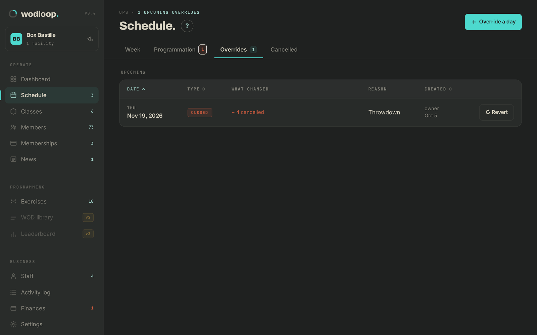Open Finances in the sidebar
Screen dimensions: 537x335
pyautogui.click(x=52, y=308)
